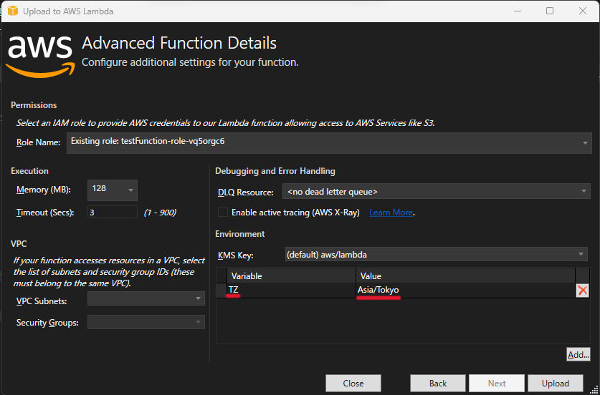
Task: Click the Add... button
Action: [578, 354]
